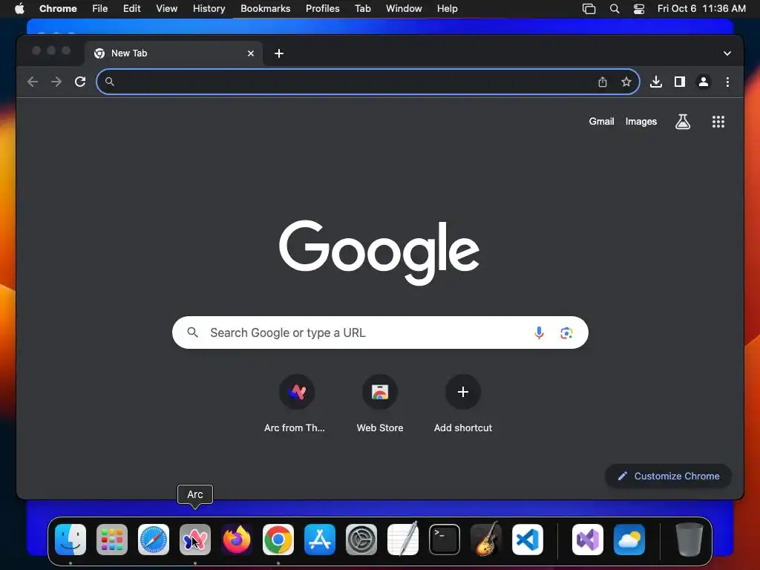
Task: Open the Edit menu
Action: point(131,9)
